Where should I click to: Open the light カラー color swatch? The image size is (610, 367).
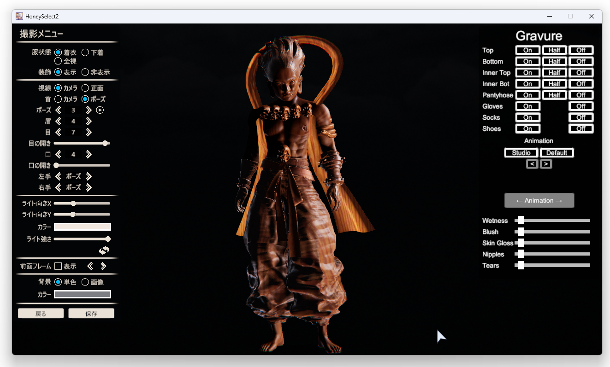click(83, 227)
